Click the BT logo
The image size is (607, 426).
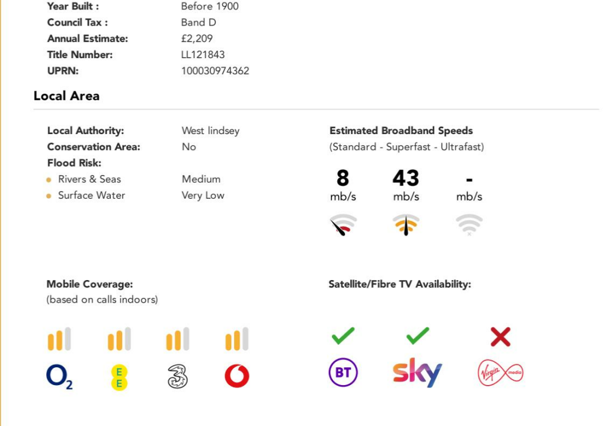tap(343, 373)
